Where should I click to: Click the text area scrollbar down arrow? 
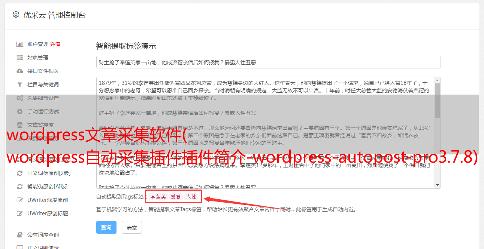pyautogui.click(x=437, y=185)
